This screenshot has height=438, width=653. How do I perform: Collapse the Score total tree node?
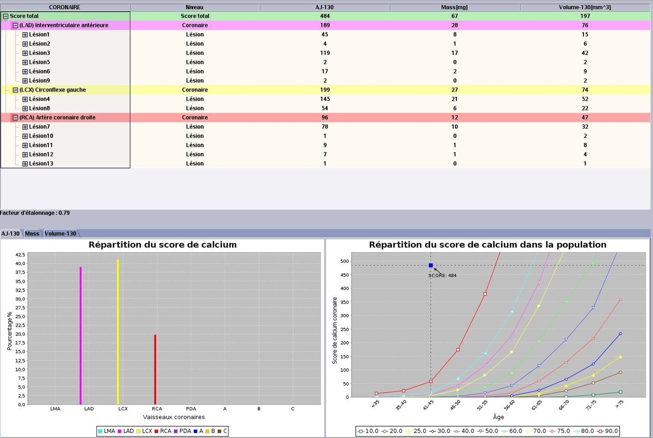(x=6, y=16)
